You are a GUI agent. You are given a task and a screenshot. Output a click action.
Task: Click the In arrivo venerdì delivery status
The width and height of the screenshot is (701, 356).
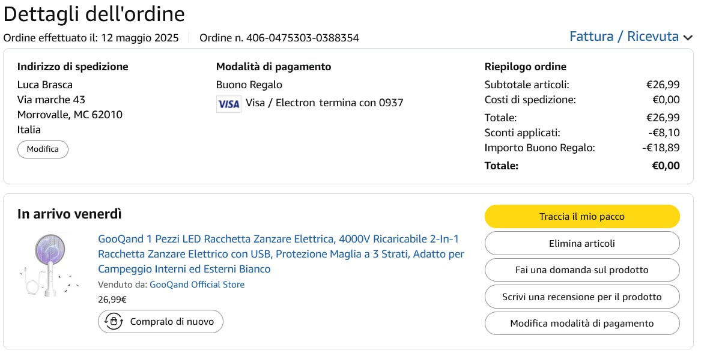pos(70,214)
